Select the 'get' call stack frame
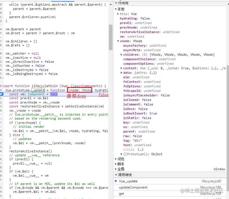Viewport: 229px width, 199px height. 170,194
